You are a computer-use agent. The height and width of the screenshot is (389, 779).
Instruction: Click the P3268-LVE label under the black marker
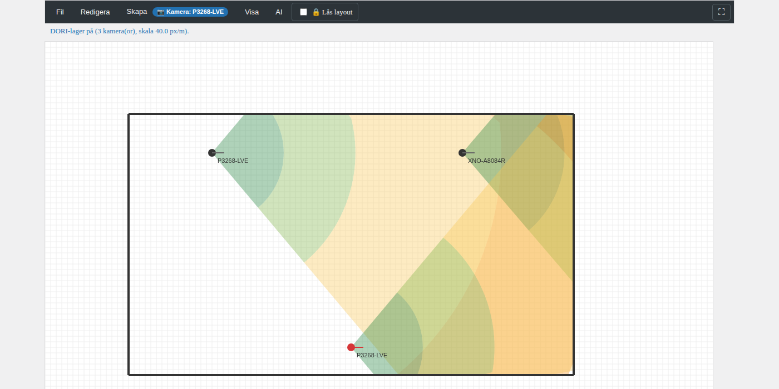coord(233,161)
